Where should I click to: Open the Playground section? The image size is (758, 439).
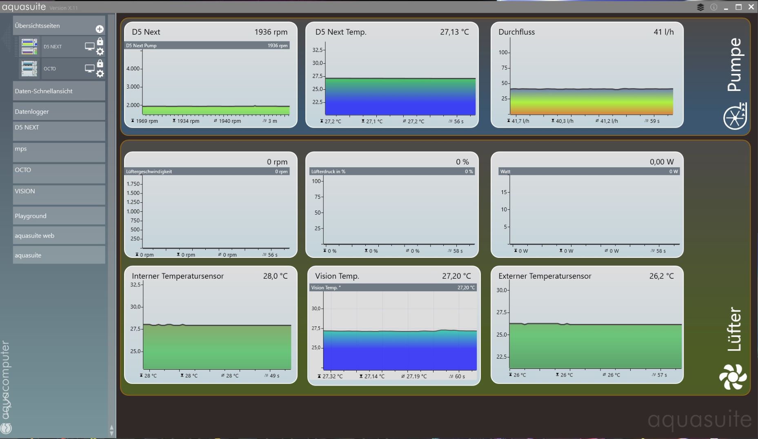point(59,216)
